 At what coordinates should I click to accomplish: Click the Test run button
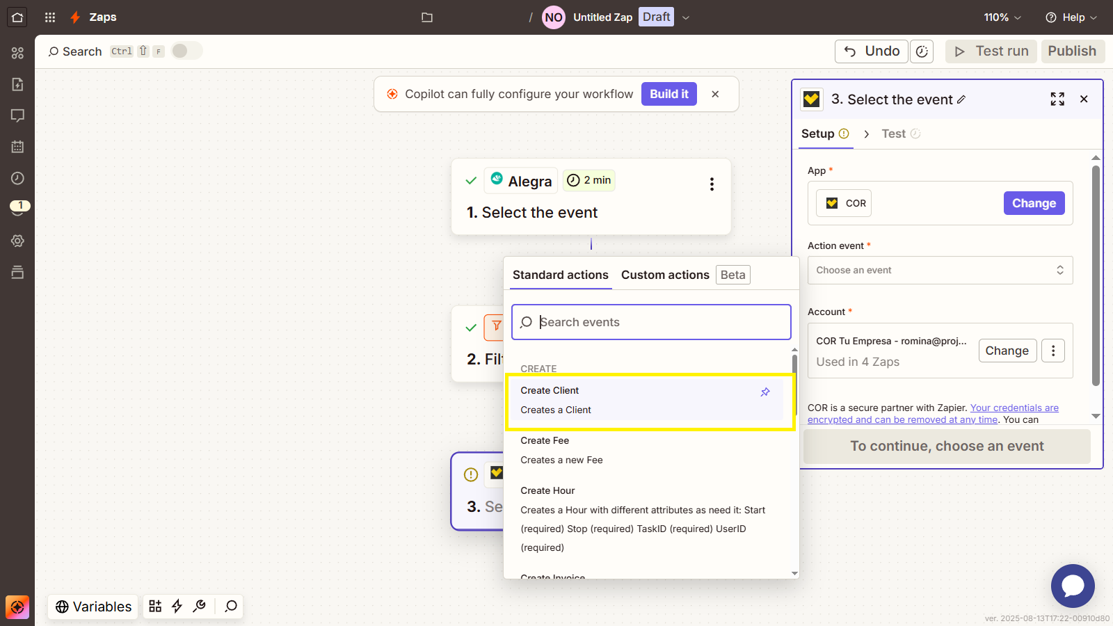(991, 51)
